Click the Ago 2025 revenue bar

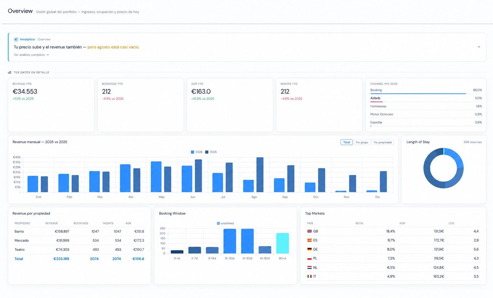(260, 175)
